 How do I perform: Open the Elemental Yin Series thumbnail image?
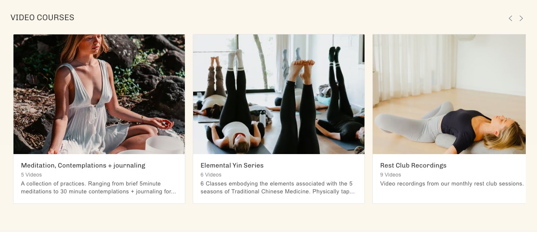point(279,94)
